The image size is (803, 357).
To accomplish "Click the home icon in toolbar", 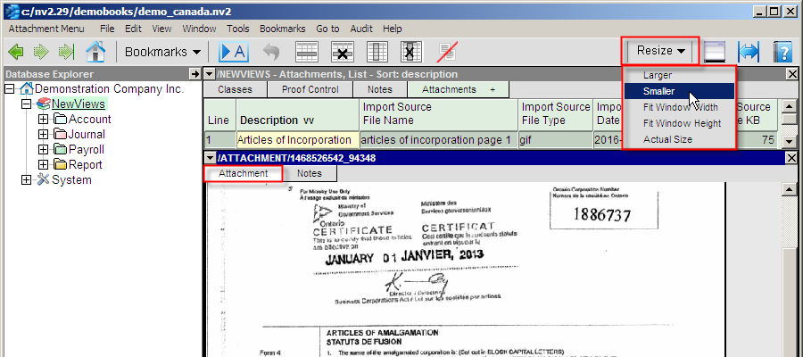I will click(95, 52).
